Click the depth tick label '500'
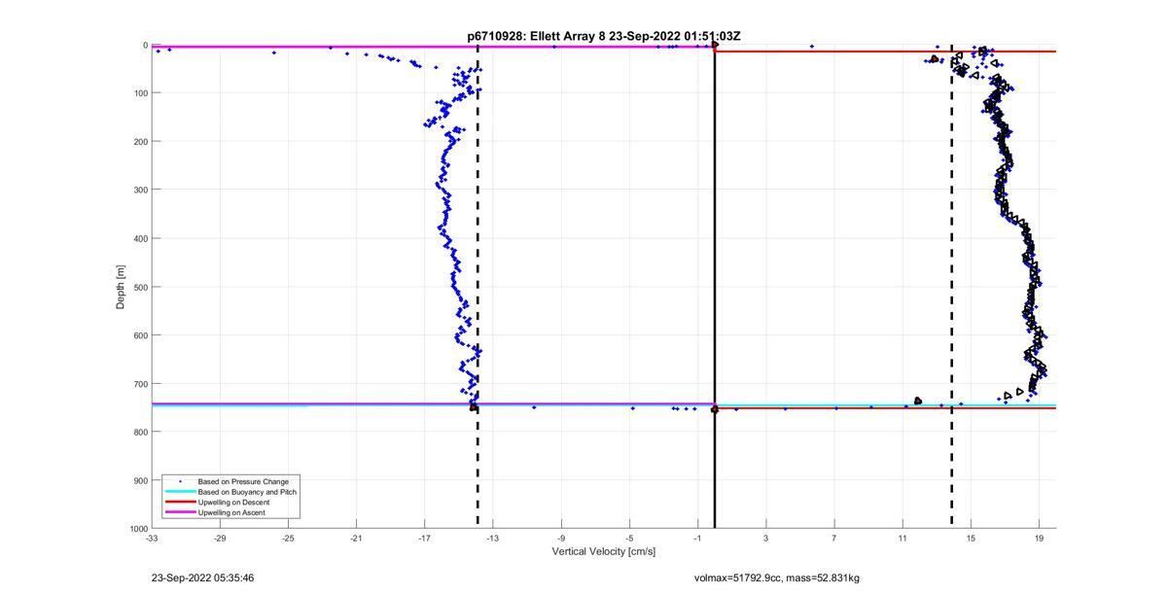 [x=139, y=287]
